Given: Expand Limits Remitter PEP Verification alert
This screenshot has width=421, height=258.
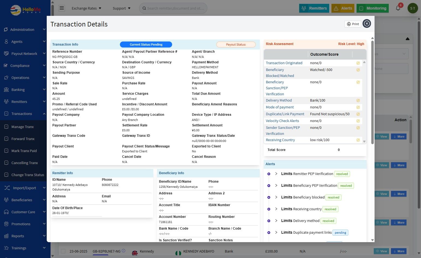Looking at the screenshot, I should 276,174.
